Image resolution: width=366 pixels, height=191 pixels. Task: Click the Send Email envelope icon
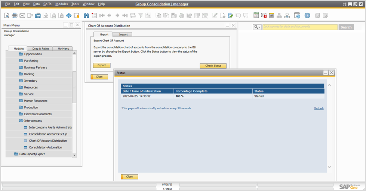pyautogui.click(x=22, y=16)
